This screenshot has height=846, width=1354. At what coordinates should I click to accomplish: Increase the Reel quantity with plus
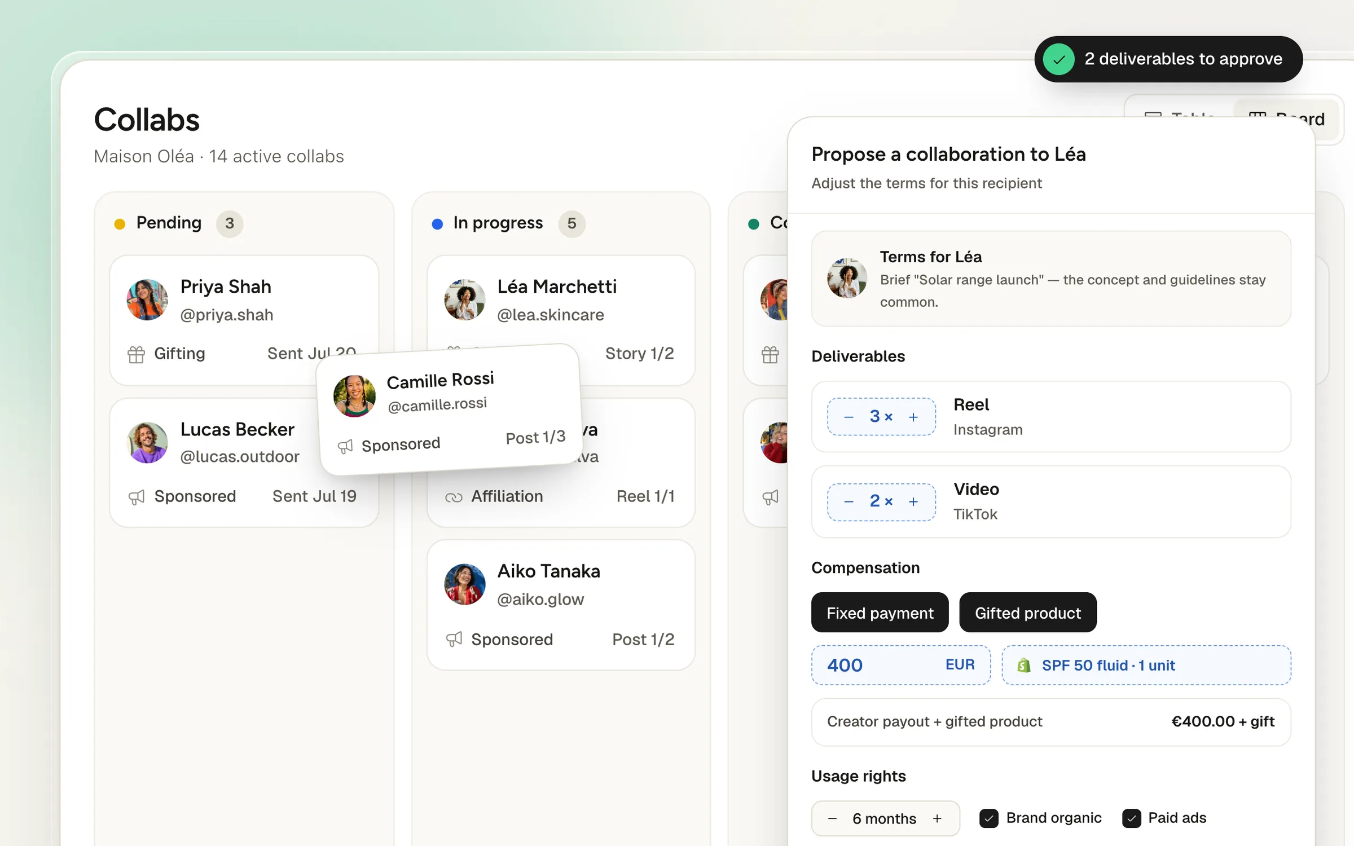pos(913,417)
